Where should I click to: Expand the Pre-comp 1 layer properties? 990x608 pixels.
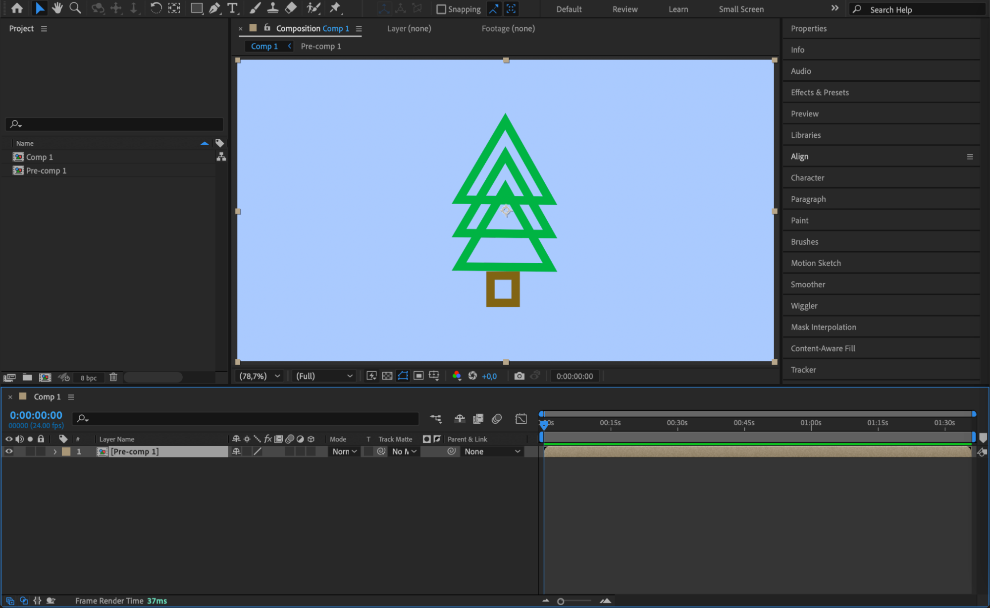point(55,451)
